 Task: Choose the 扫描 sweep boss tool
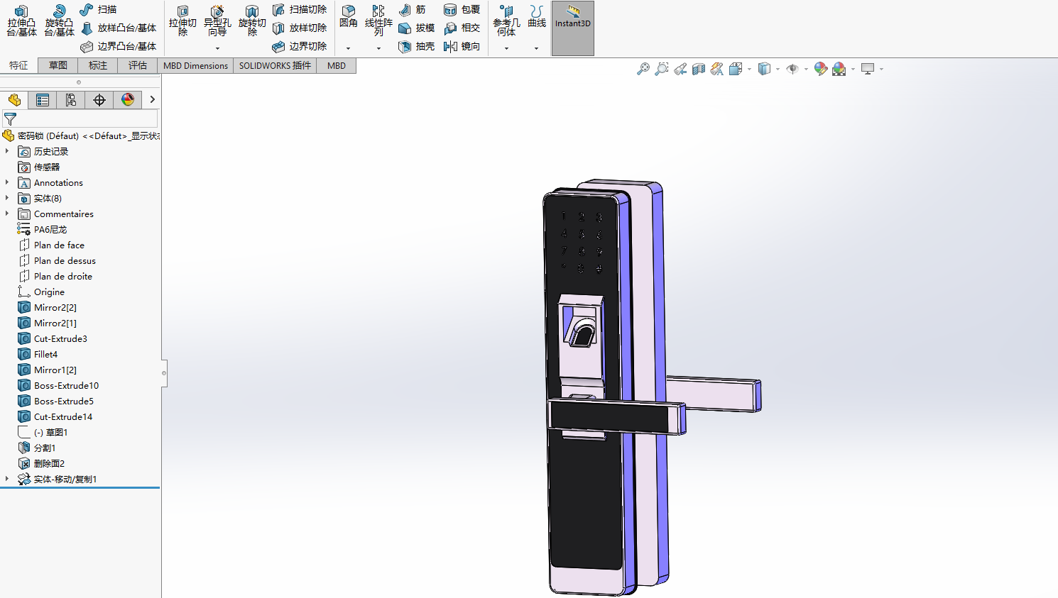[99, 9]
